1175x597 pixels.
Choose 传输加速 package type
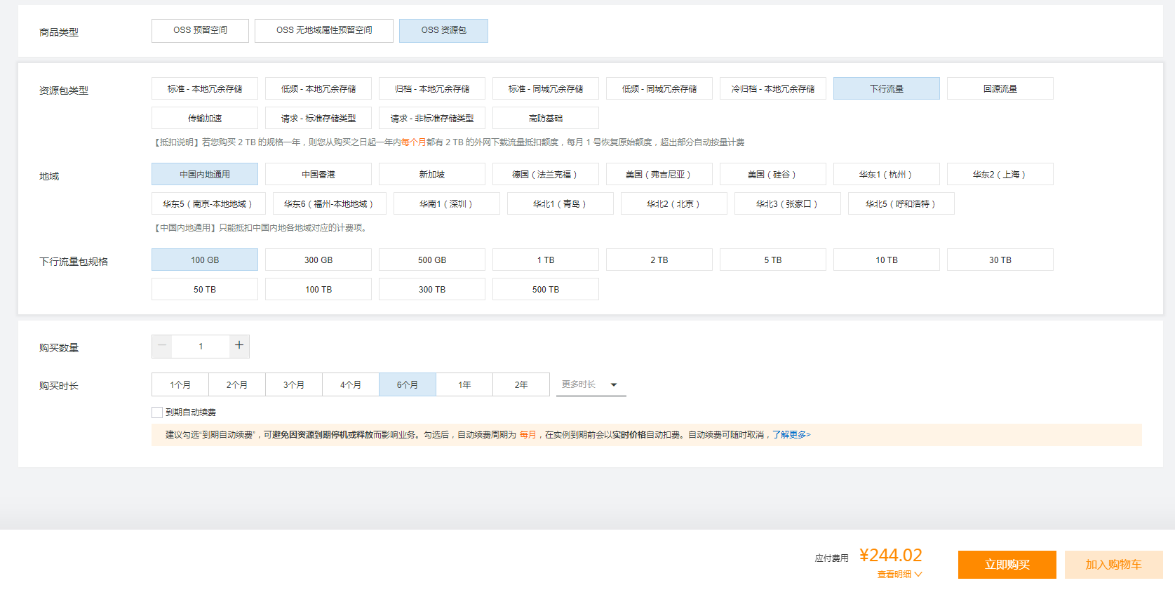point(205,118)
